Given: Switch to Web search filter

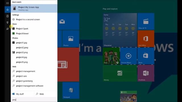Looking at the screenshot, I should pos(46,94).
